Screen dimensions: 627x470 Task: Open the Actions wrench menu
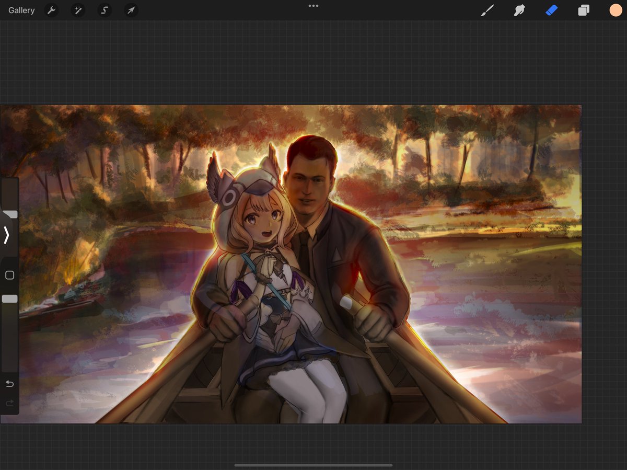[x=51, y=10]
